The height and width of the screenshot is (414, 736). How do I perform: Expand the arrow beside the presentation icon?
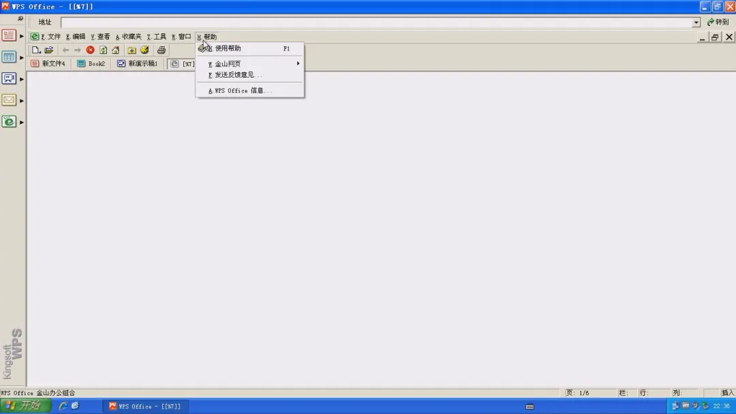pos(22,79)
